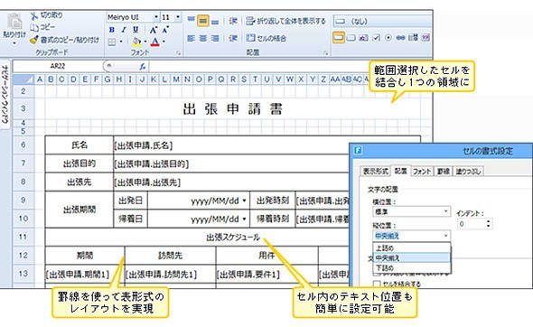Choose 中央揃え in the vertical position list
533x327 pixels.
(412, 258)
